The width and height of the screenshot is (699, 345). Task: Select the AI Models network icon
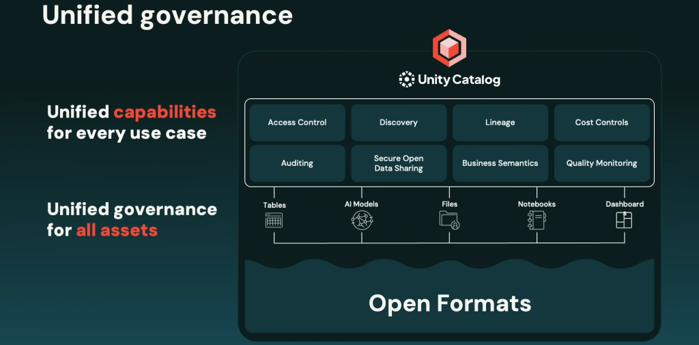click(362, 221)
